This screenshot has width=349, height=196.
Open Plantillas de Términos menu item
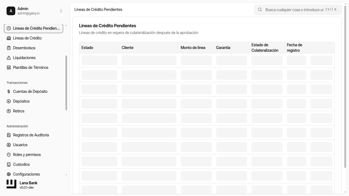tap(31, 68)
